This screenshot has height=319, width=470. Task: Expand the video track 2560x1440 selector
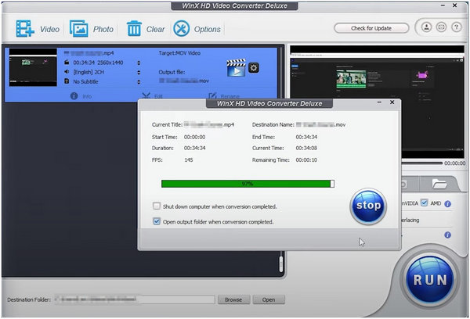139,63
